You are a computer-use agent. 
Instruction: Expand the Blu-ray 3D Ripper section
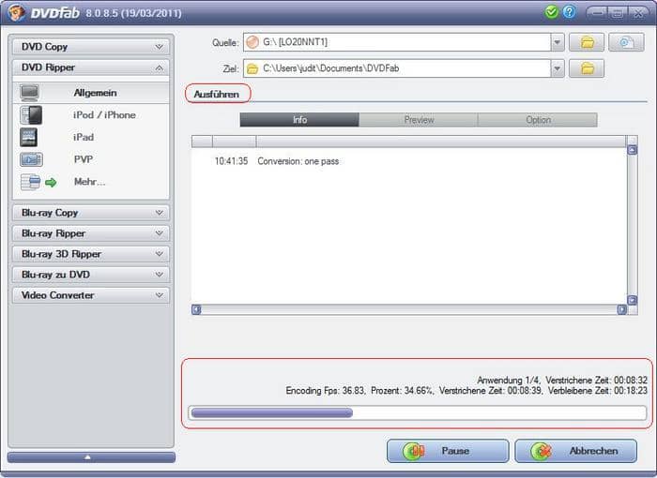(x=91, y=254)
